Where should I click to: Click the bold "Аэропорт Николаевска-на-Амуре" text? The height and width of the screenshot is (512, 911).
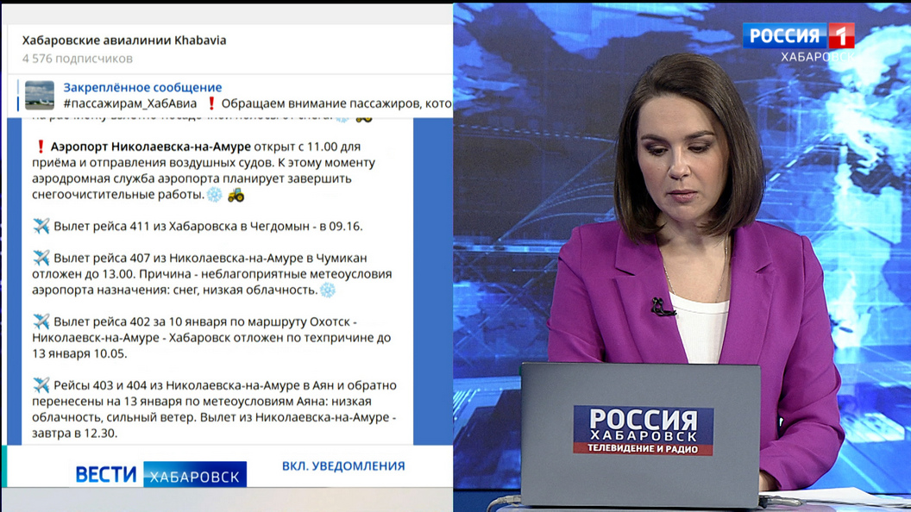(151, 147)
